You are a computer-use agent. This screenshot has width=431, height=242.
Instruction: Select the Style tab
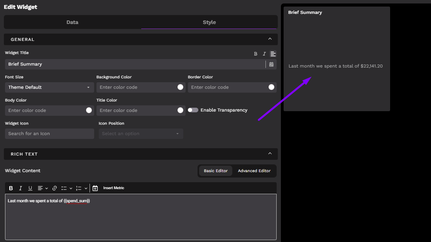coord(209,22)
